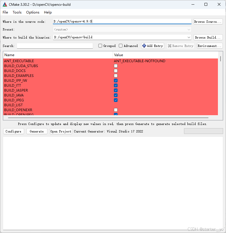Check the BUILD_DOCS option
The image size is (226, 233).
(116, 71)
